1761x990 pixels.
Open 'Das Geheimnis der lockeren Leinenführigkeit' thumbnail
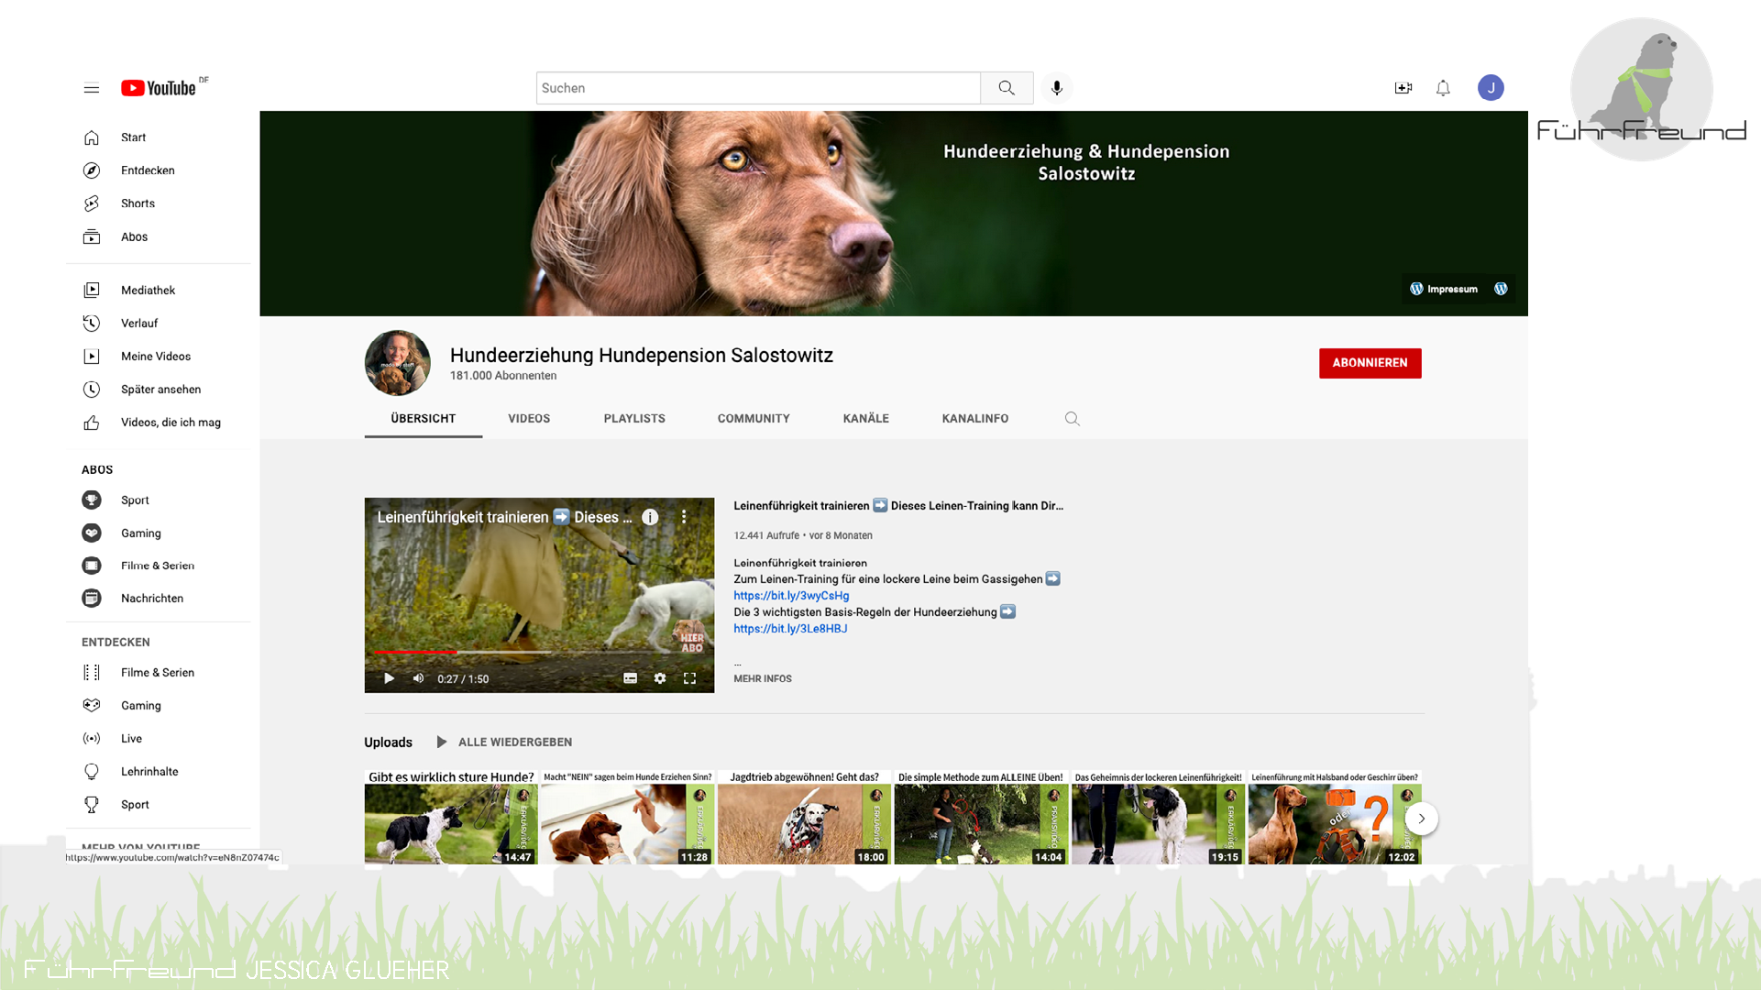pyautogui.click(x=1158, y=818)
